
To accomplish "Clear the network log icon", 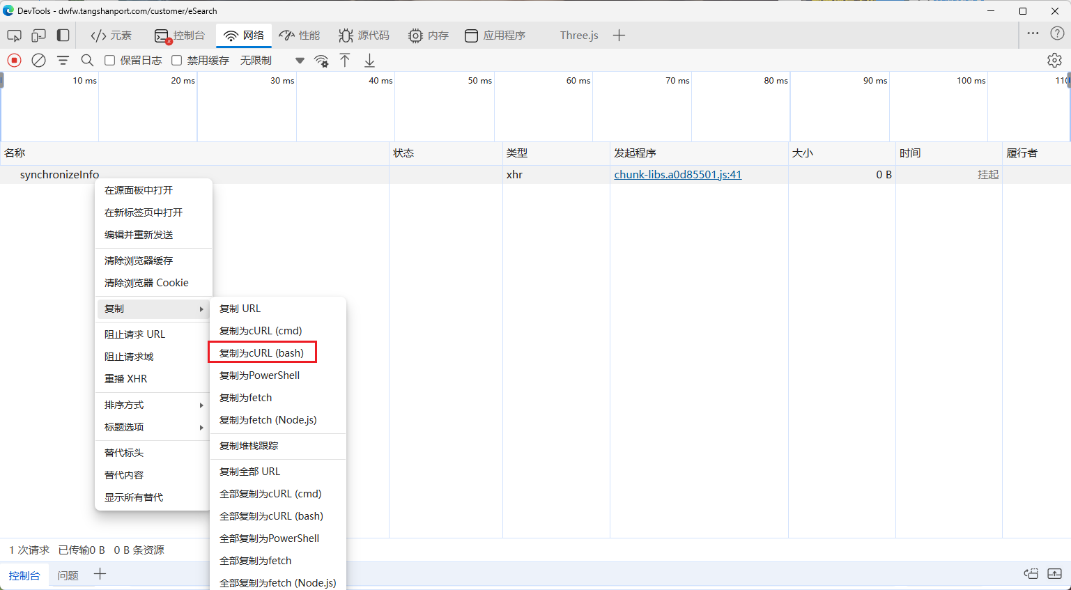I will click(x=39, y=61).
